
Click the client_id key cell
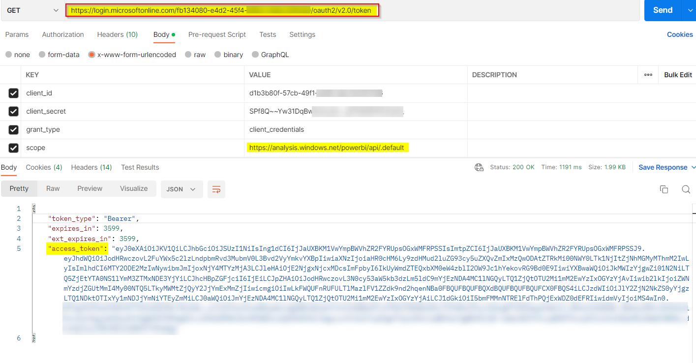tap(132, 93)
